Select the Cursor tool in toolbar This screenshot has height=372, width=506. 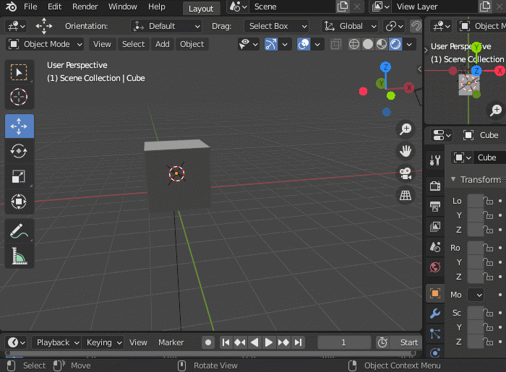click(19, 97)
